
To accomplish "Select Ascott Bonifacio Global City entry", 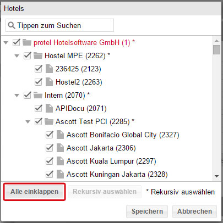I will tap(123, 135).
